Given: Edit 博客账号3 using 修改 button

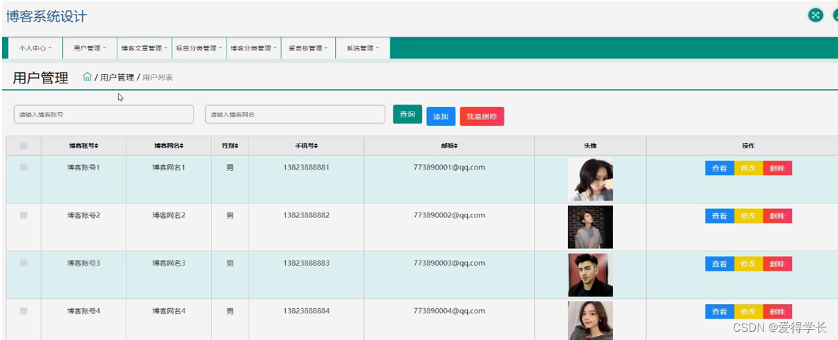Looking at the screenshot, I should (748, 263).
